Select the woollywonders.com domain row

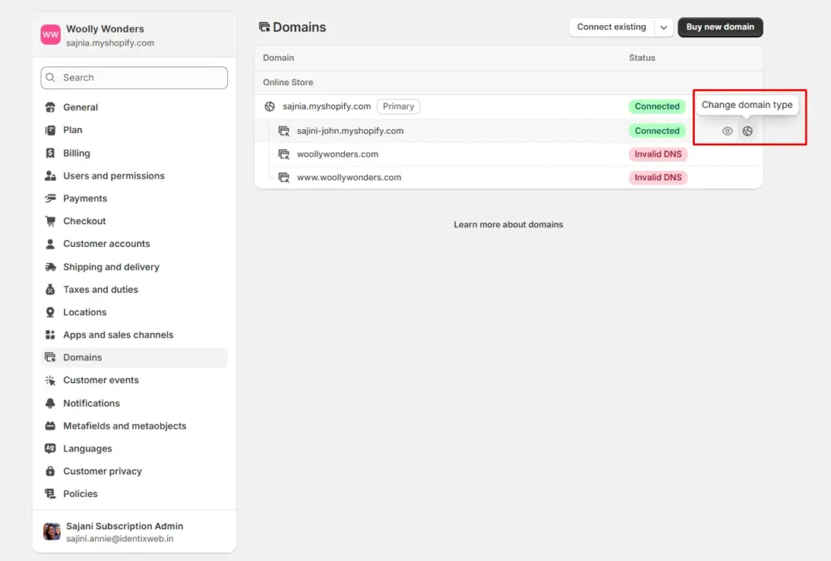point(338,154)
